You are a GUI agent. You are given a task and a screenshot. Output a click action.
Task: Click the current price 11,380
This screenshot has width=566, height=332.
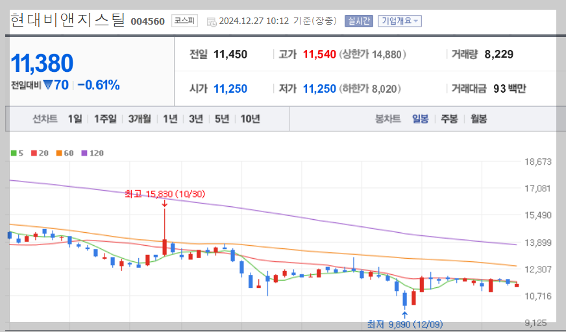(42, 64)
